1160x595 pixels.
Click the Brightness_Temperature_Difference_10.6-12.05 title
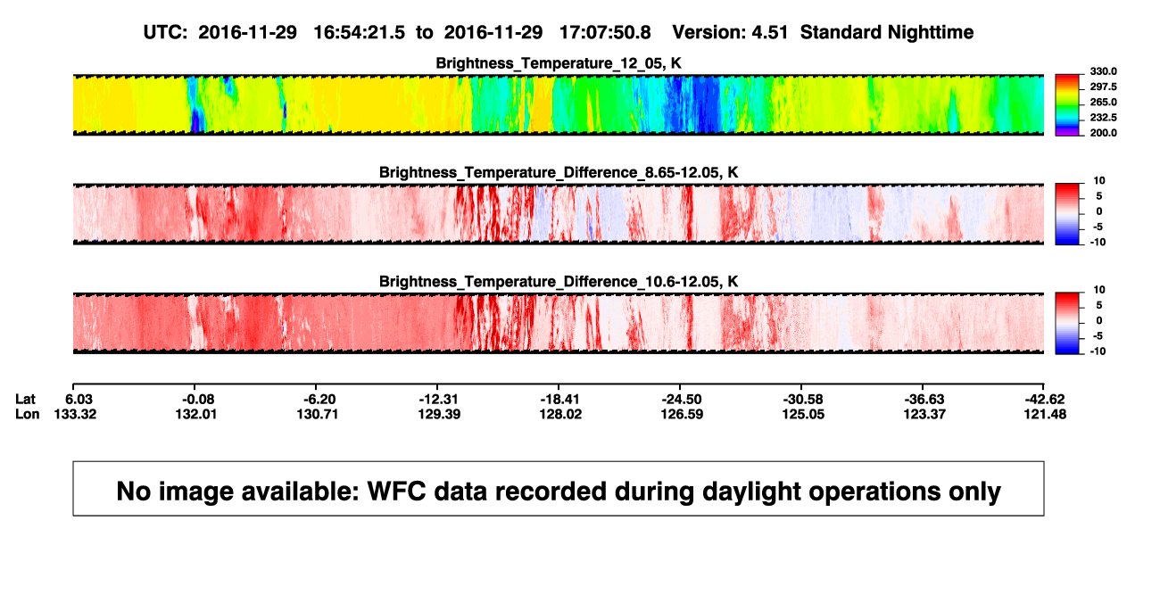559,281
